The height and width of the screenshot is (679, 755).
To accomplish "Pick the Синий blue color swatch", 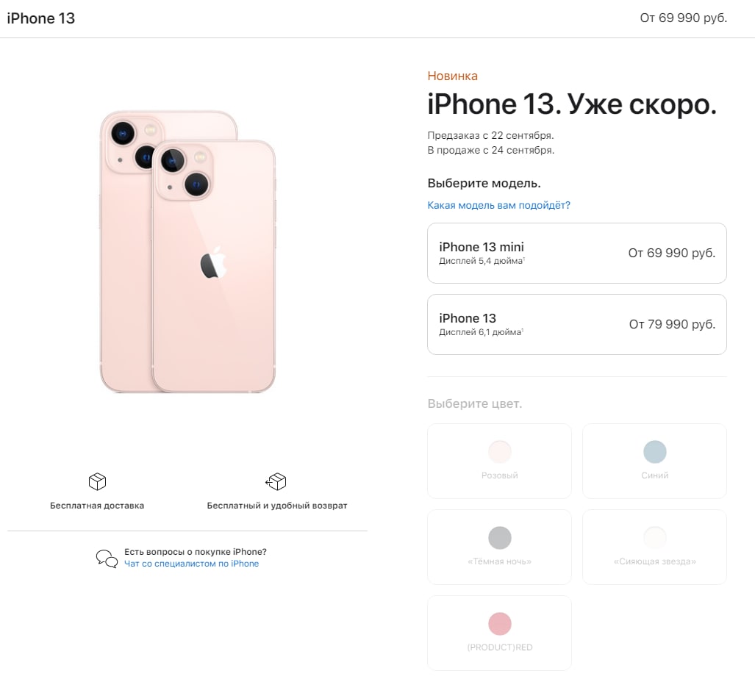I will click(654, 451).
